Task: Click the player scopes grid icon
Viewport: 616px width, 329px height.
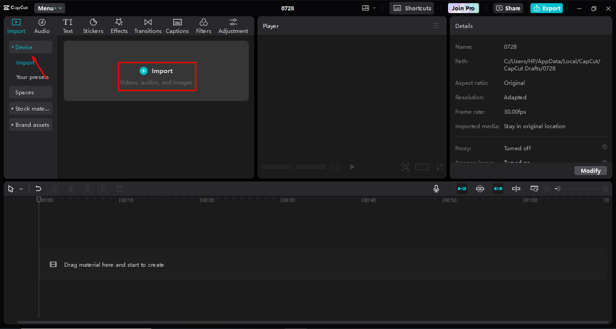Action: [335, 167]
